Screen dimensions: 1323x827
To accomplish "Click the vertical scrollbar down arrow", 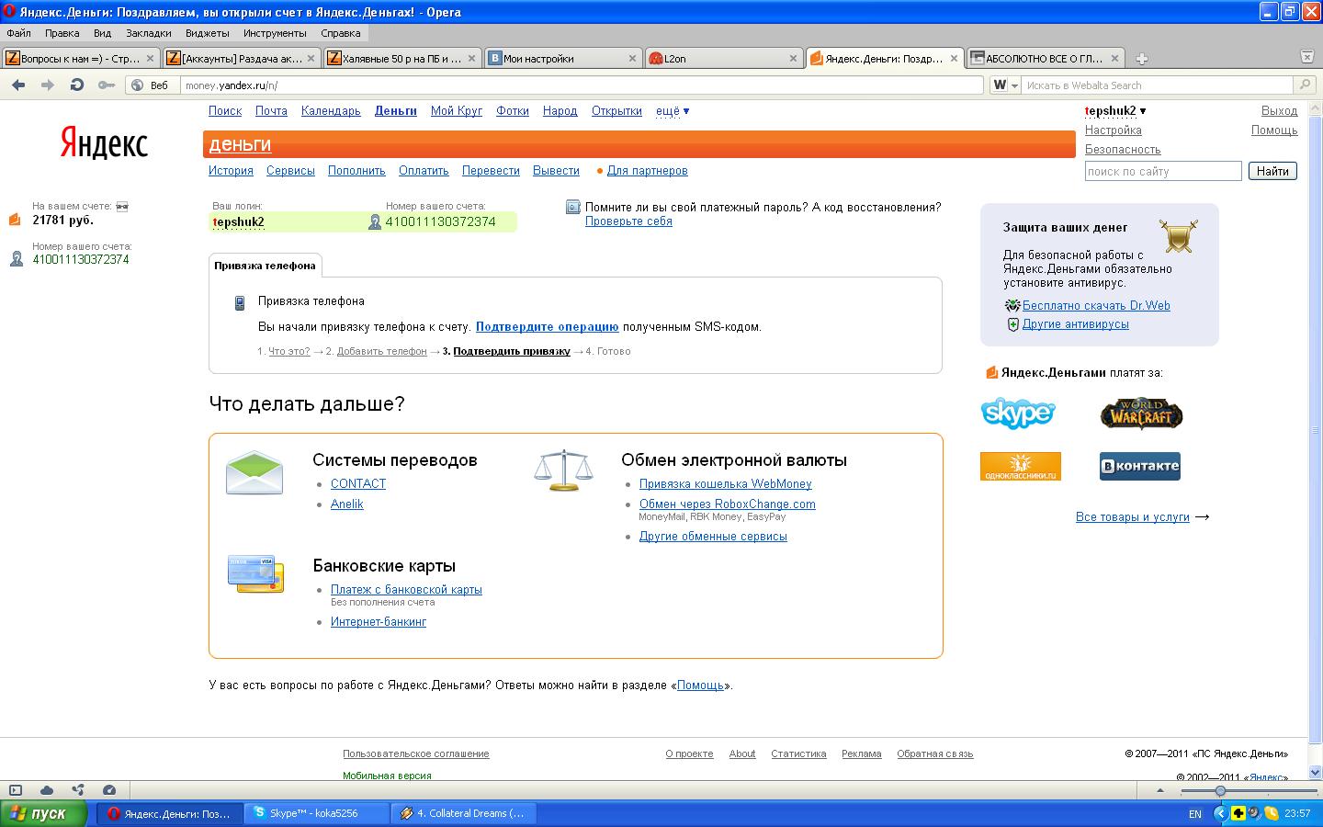I will (x=1315, y=773).
